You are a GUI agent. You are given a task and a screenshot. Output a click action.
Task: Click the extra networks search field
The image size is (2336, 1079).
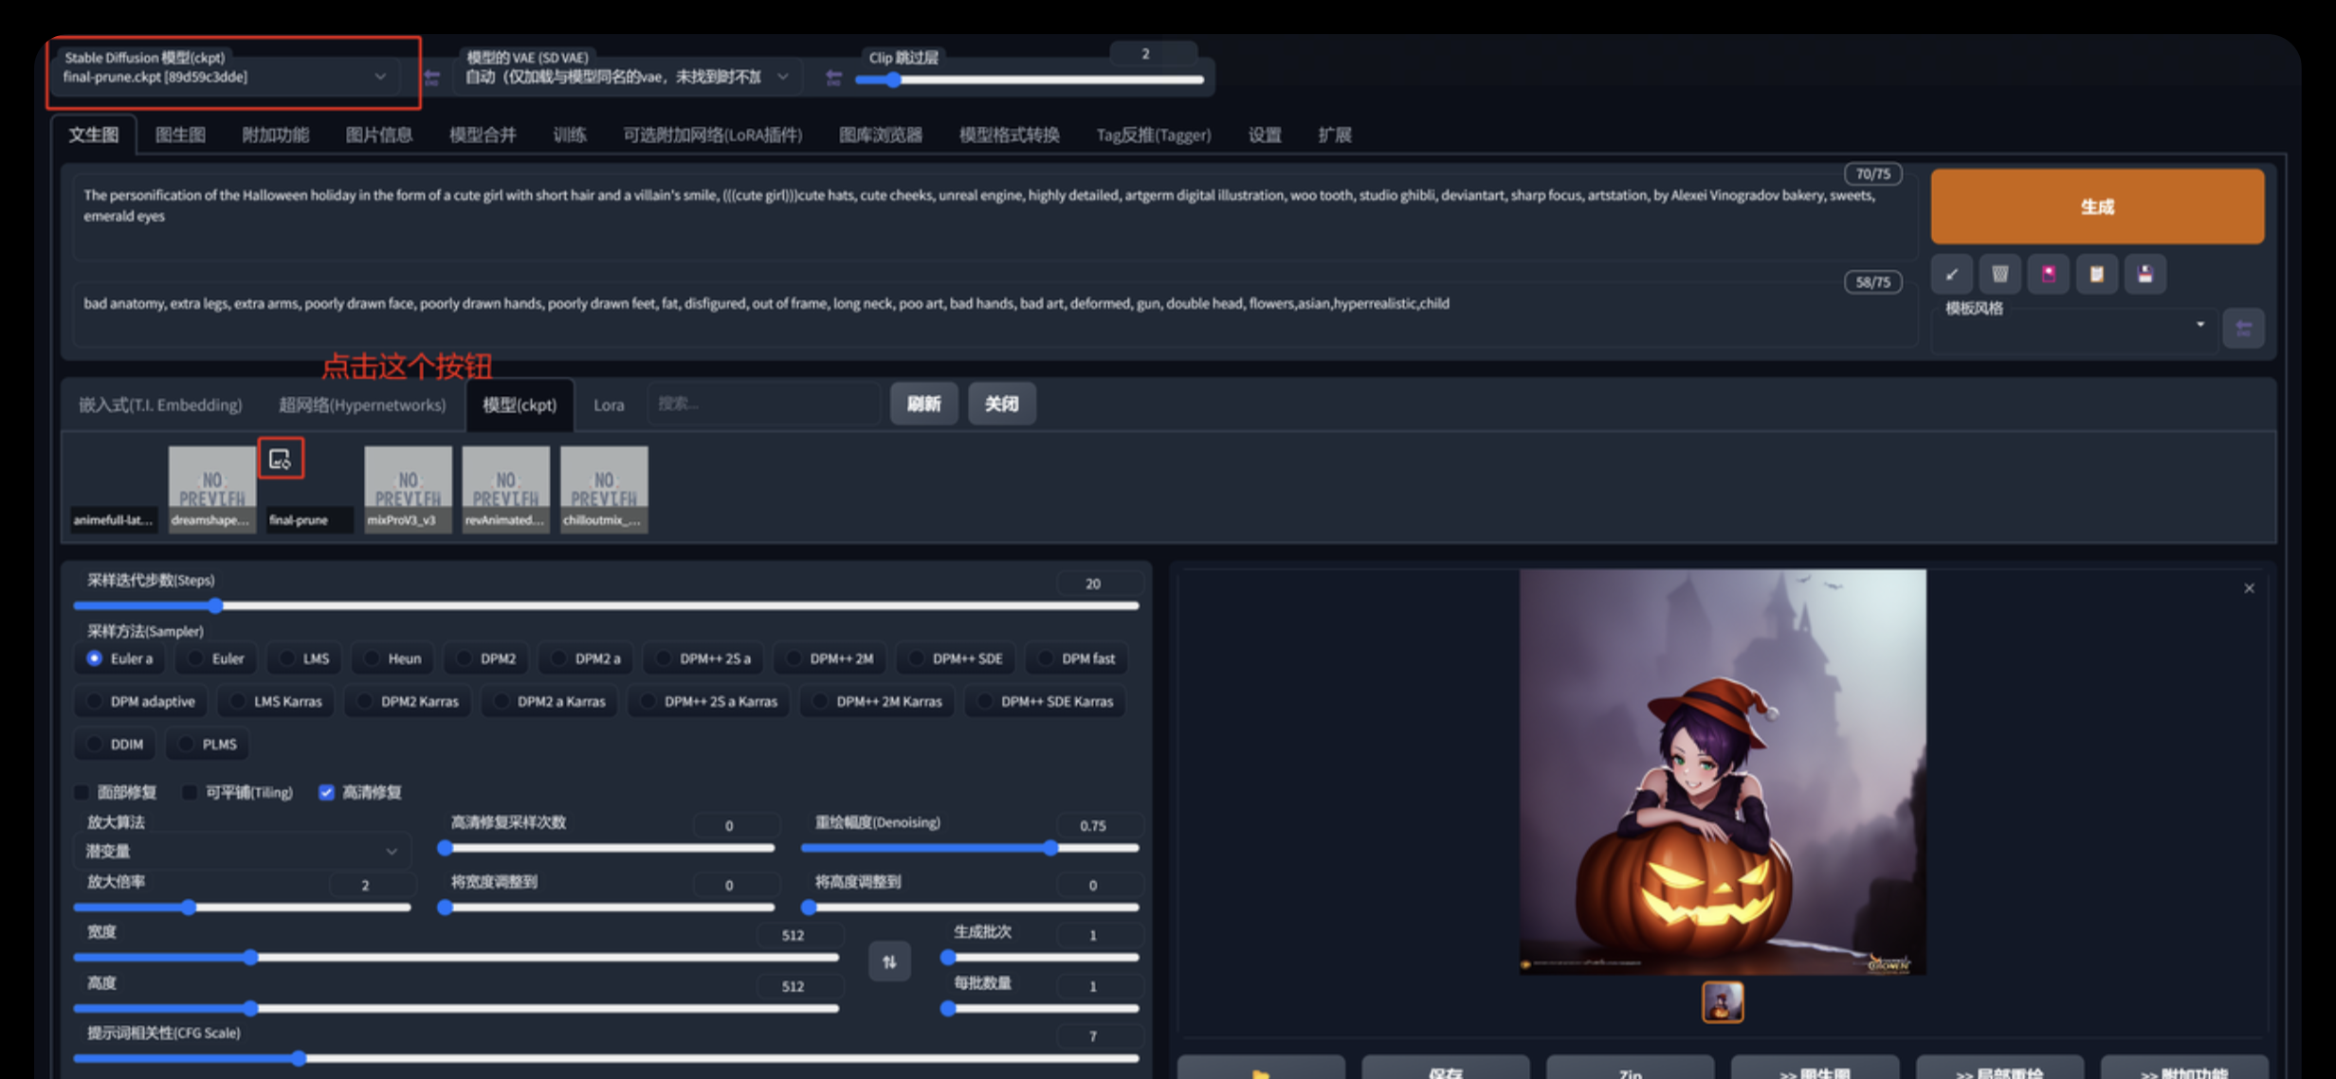coord(764,405)
